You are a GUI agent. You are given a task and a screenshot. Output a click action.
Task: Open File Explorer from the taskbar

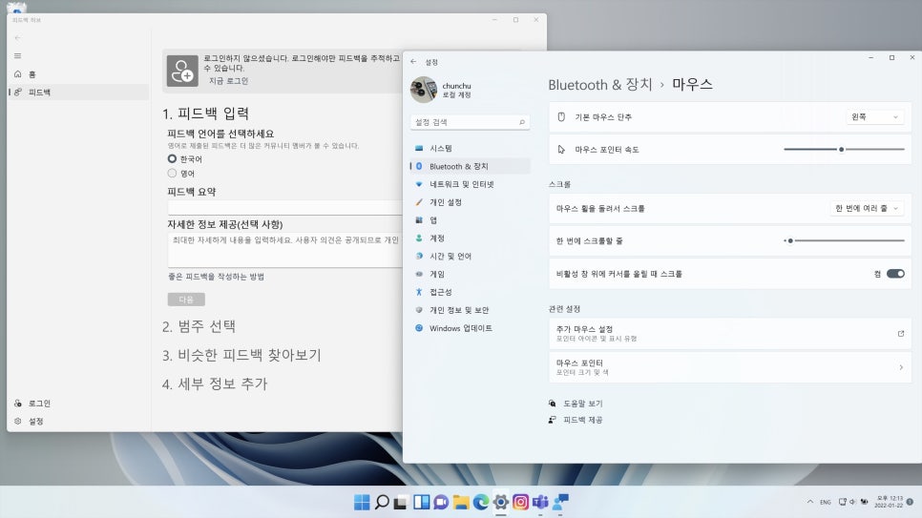pos(461,502)
